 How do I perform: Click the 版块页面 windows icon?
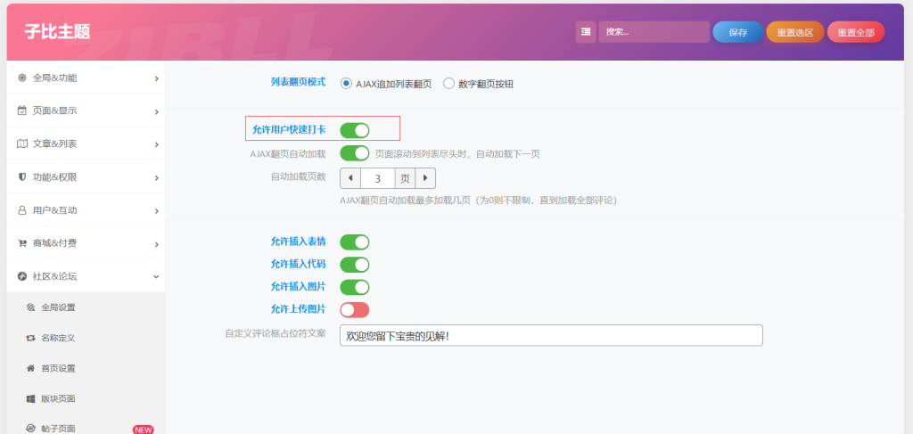click(31, 398)
